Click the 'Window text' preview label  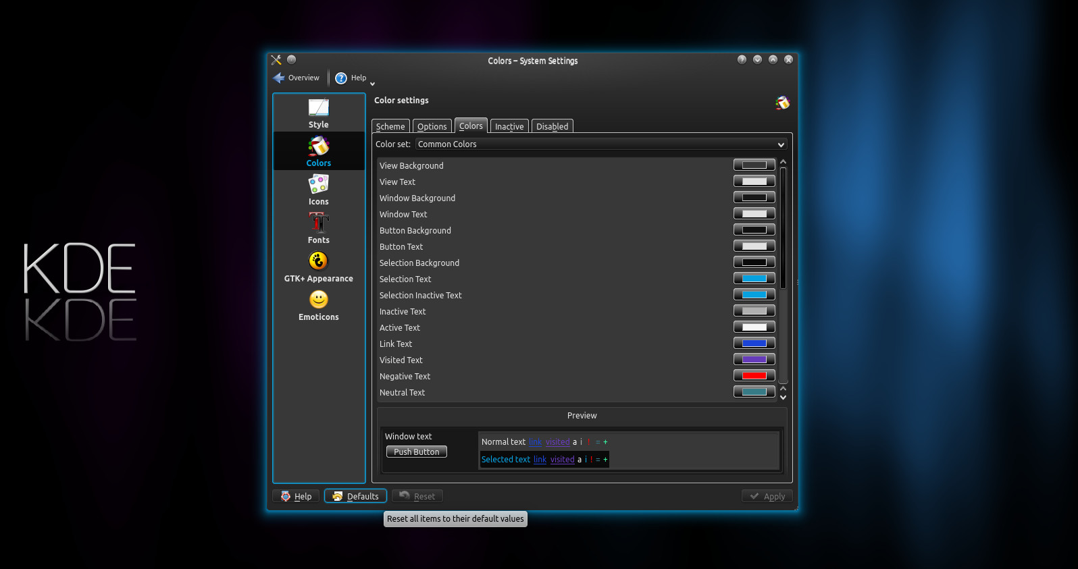(x=408, y=437)
